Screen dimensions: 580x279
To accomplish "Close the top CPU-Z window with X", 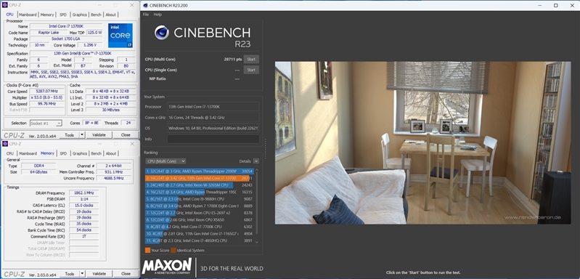I will coord(132,5).
